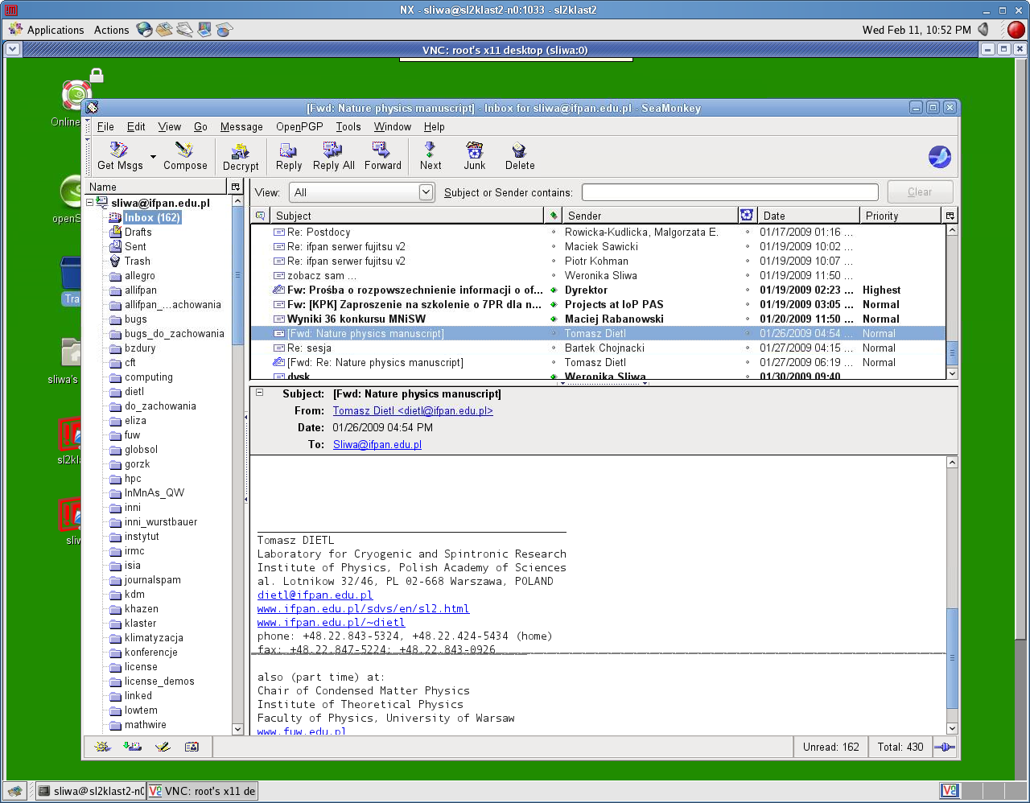The height and width of the screenshot is (803, 1030).
Task: Collapse the sliwa@ifpan.edu.pl account tree
Action: click(x=90, y=203)
